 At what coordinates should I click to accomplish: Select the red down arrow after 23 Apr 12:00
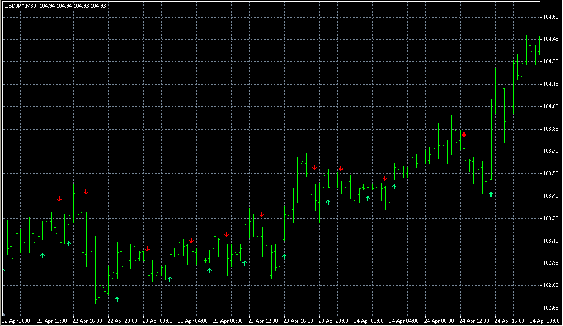(262, 215)
